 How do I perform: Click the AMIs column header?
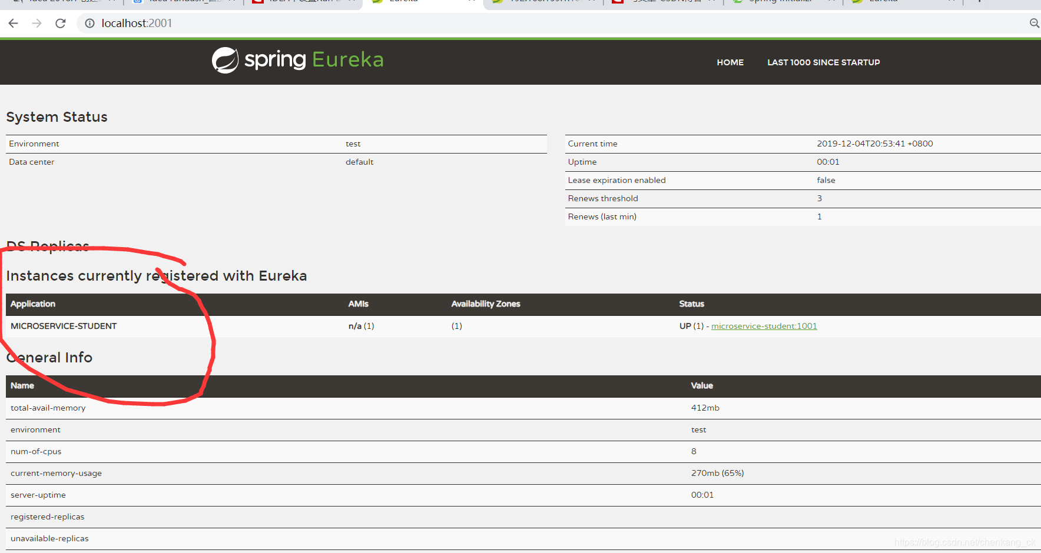tap(358, 304)
